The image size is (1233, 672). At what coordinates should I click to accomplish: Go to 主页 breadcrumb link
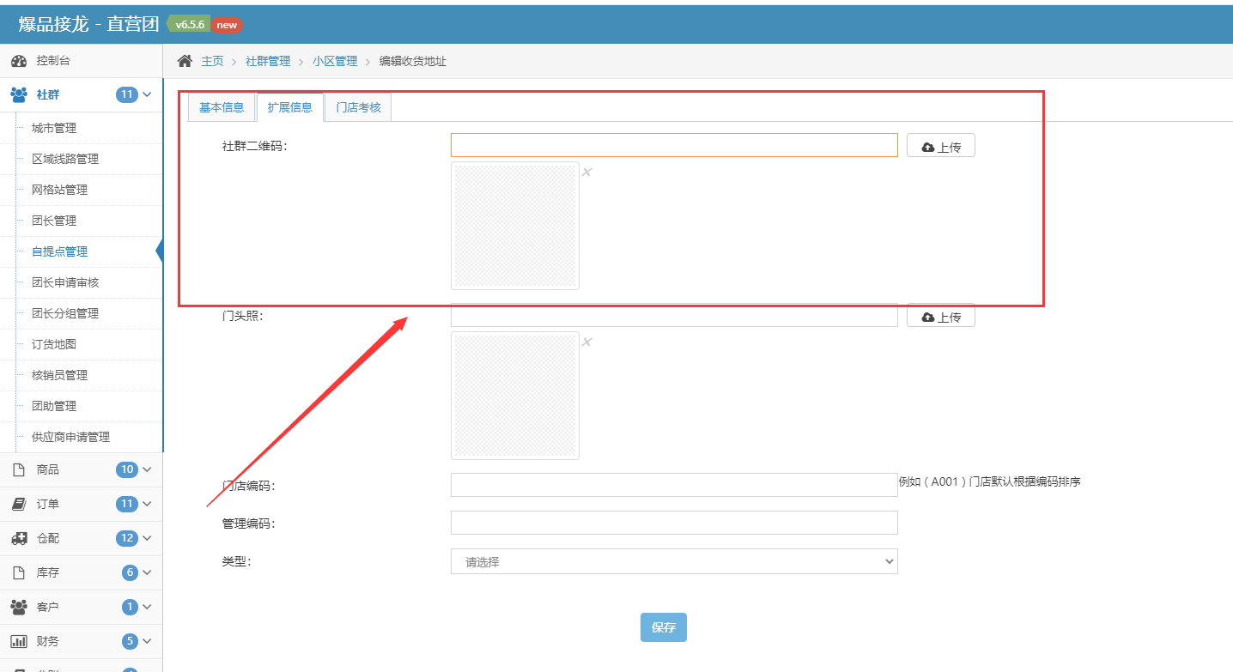coord(212,61)
